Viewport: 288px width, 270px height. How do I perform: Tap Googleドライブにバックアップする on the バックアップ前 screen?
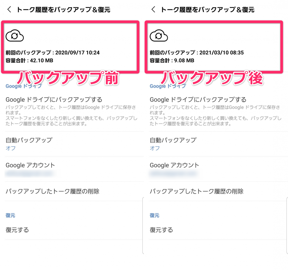click(x=54, y=99)
